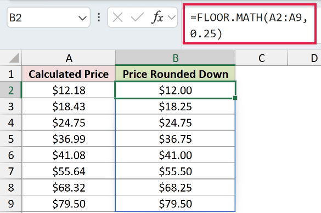Screen dimensions: 321x213
Task: Click the Calculated Price header cell
Action: (x=69, y=74)
